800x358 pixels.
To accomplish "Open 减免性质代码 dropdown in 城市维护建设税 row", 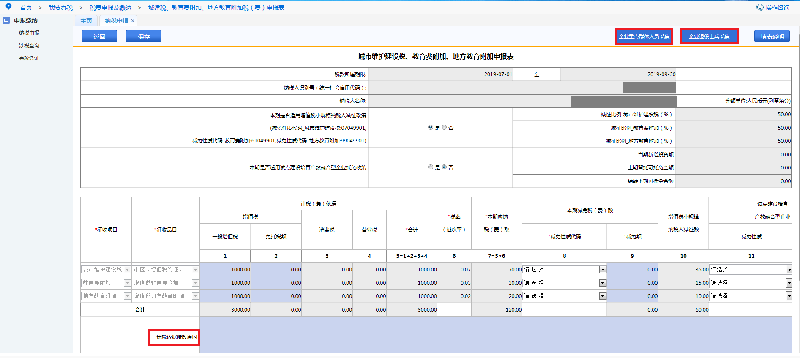I will pos(565,269).
